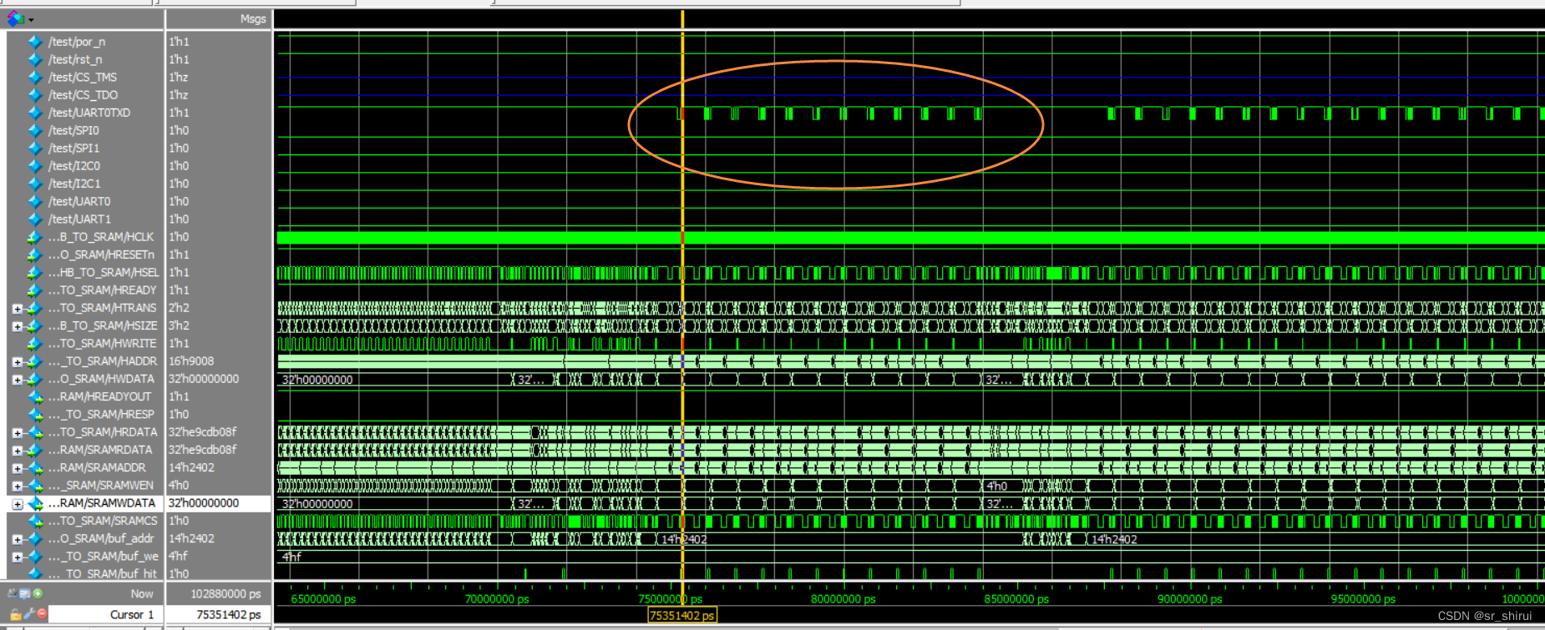Click value 32'he9cdb08f of HRDATA row

point(202,432)
